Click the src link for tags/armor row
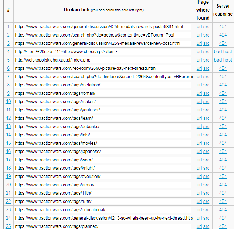The height and width of the screenshot is (229, 234). coord(206,185)
